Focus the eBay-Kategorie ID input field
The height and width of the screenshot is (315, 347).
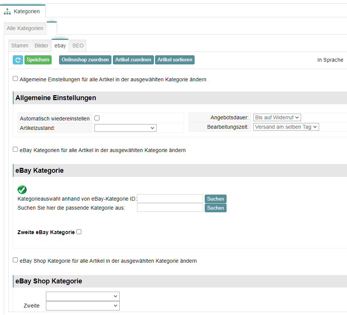[x=170, y=199]
